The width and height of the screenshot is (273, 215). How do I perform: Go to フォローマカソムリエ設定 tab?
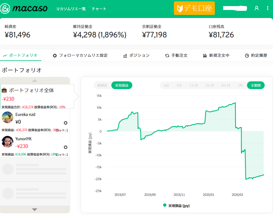point(80,55)
